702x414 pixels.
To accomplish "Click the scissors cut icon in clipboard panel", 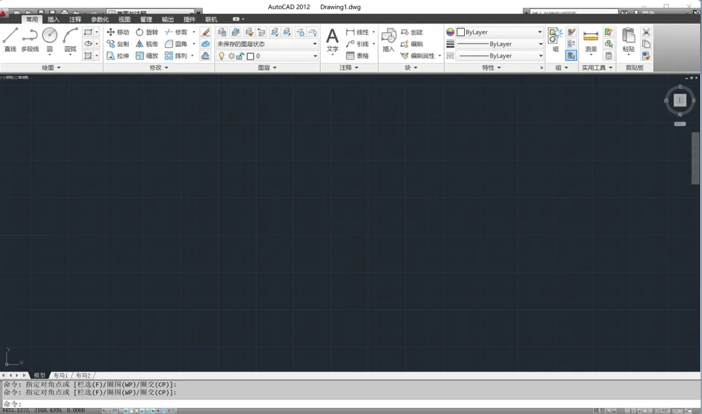I will pos(646,32).
